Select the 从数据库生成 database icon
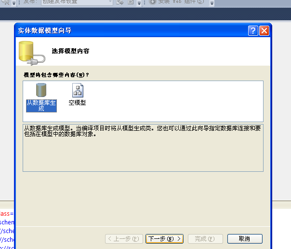 coord(41,90)
